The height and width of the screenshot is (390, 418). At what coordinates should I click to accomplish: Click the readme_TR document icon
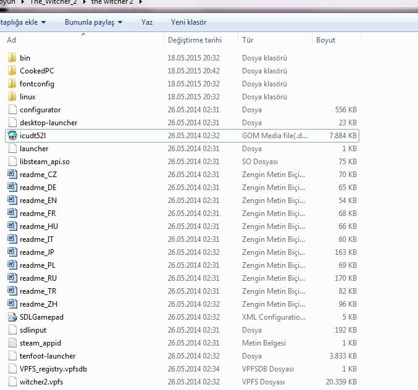point(12,291)
